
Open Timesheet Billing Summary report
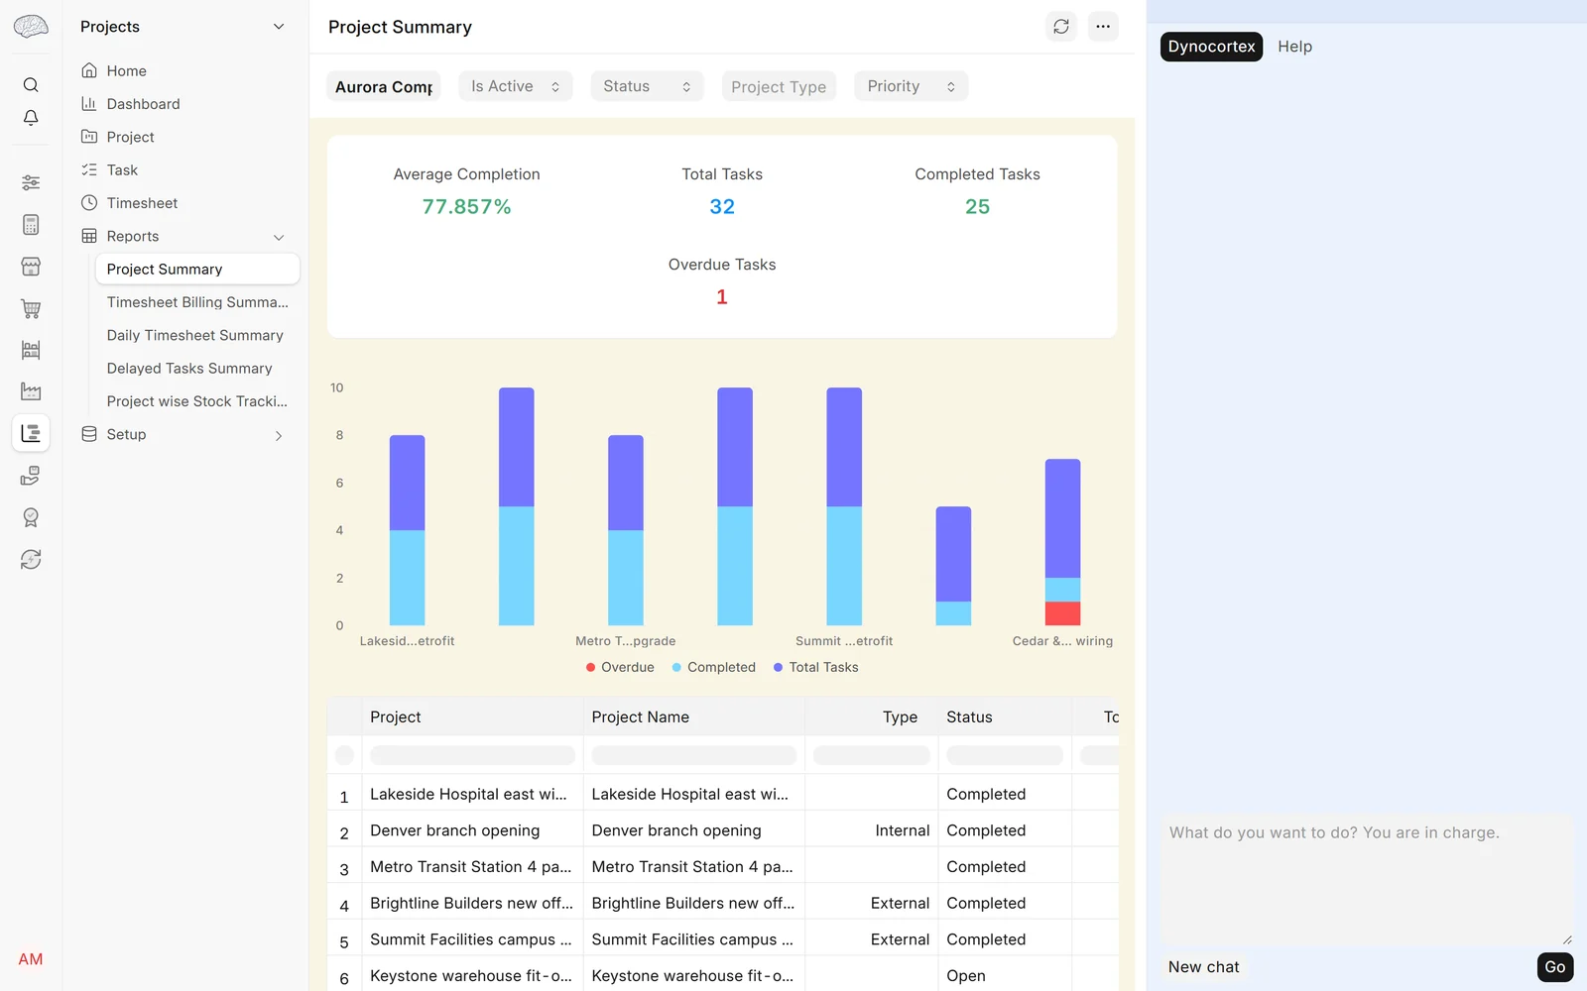[x=197, y=302]
